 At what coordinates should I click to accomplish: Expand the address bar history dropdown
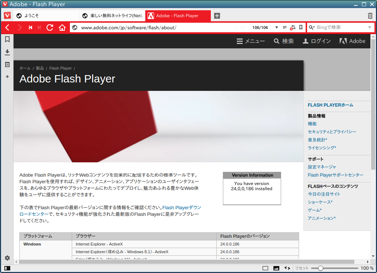[276, 27]
